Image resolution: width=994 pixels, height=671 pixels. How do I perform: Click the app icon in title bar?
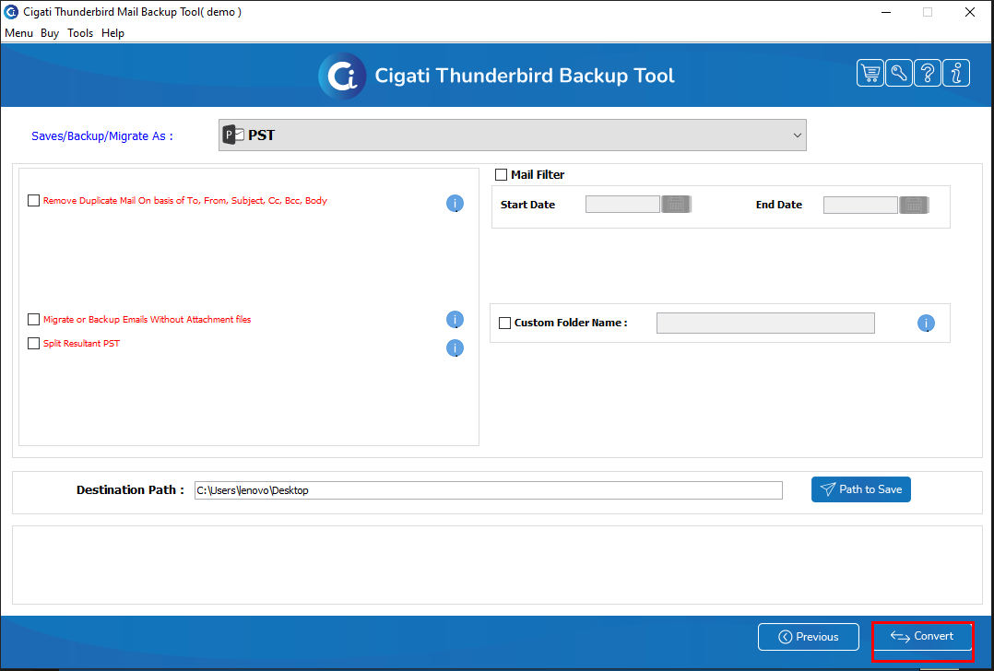point(11,11)
